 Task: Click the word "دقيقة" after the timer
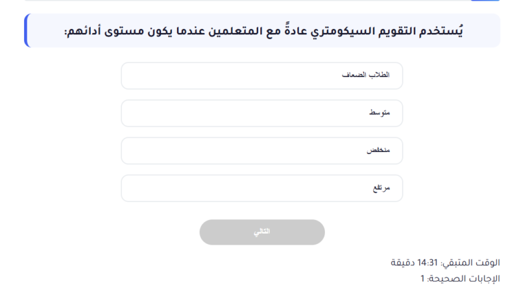pos(402,263)
